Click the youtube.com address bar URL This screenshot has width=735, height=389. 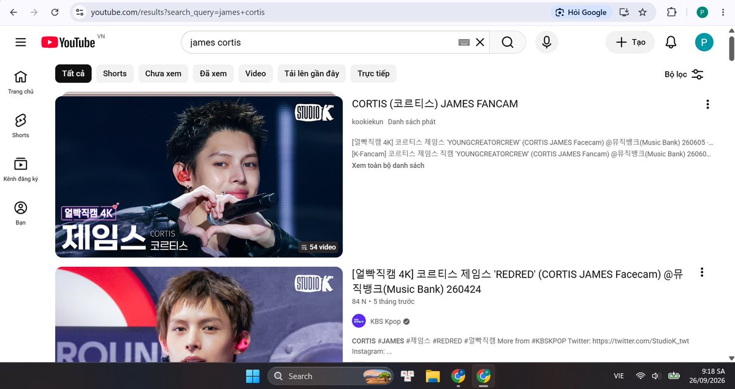click(178, 12)
